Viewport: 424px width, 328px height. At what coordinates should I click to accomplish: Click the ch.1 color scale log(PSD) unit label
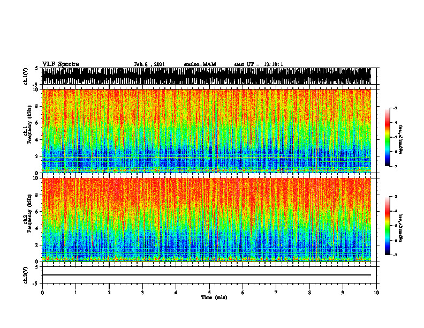click(x=401, y=140)
